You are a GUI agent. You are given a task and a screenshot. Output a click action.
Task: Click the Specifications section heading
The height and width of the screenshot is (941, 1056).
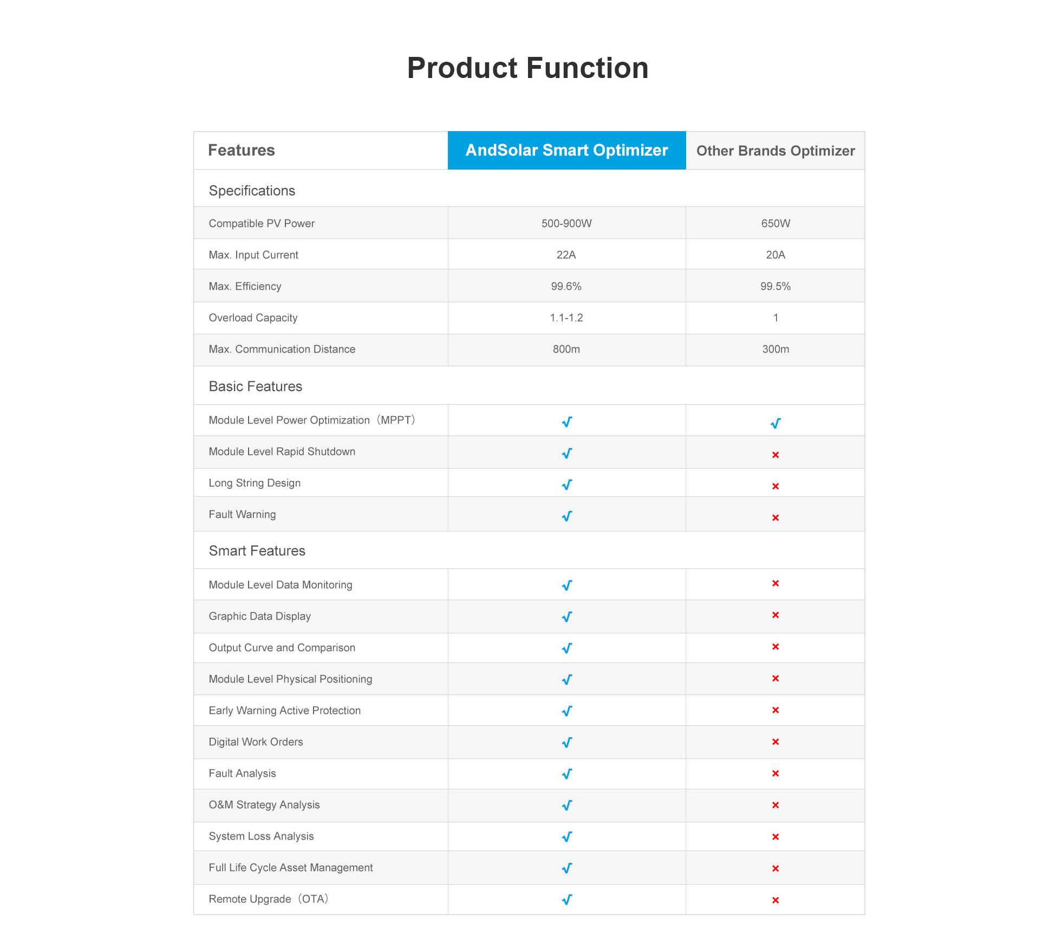[x=252, y=191]
